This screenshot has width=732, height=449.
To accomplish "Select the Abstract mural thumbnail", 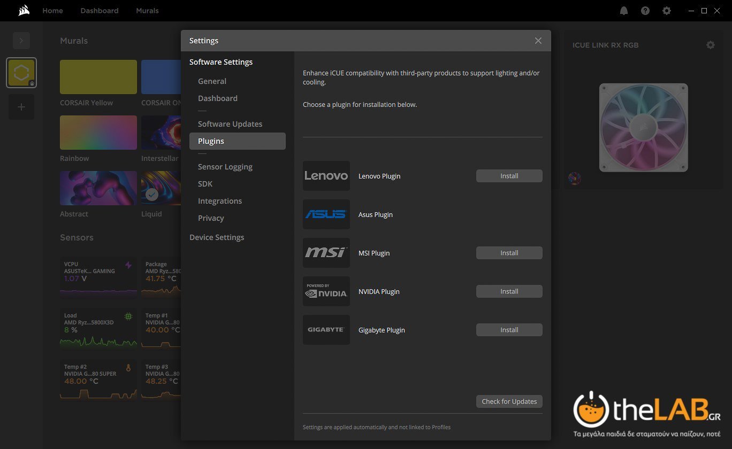I will tap(98, 188).
